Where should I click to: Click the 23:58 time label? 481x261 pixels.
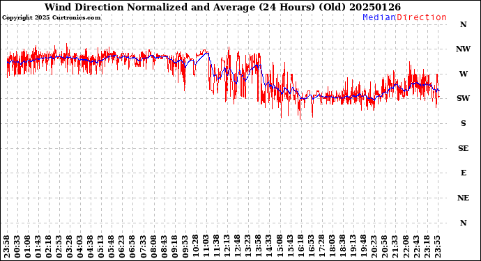(7, 247)
